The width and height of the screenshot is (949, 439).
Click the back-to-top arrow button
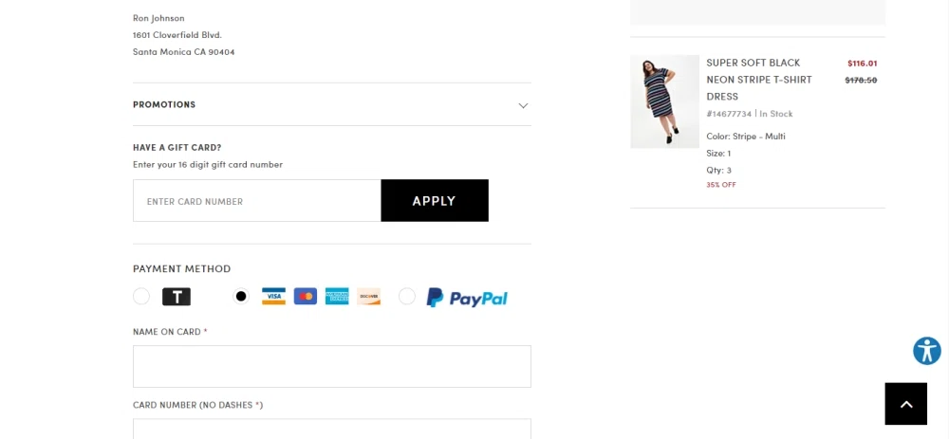(906, 404)
